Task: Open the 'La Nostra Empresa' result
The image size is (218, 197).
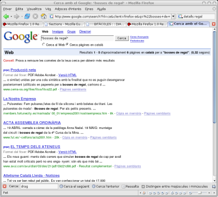Action: coord(20,99)
